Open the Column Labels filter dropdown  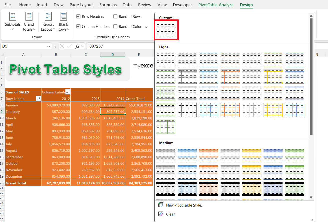coord(67,92)
